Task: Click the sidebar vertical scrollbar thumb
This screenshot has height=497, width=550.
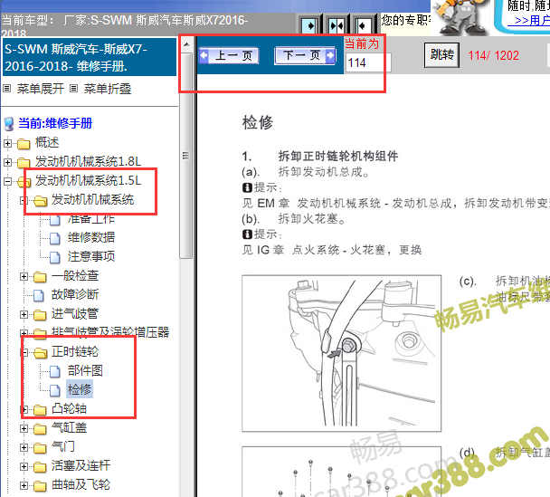Action: coord(186,156)
